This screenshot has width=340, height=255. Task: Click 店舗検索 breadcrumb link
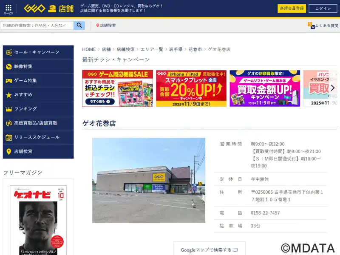[x=125, y=49]
